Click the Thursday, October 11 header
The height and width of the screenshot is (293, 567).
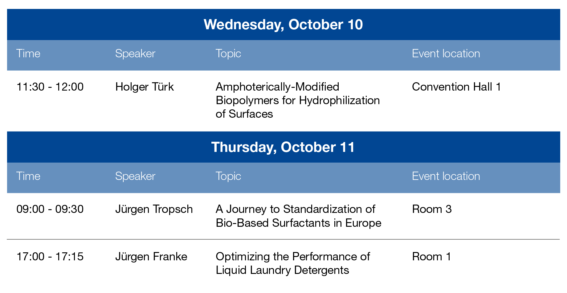(283, 147)
